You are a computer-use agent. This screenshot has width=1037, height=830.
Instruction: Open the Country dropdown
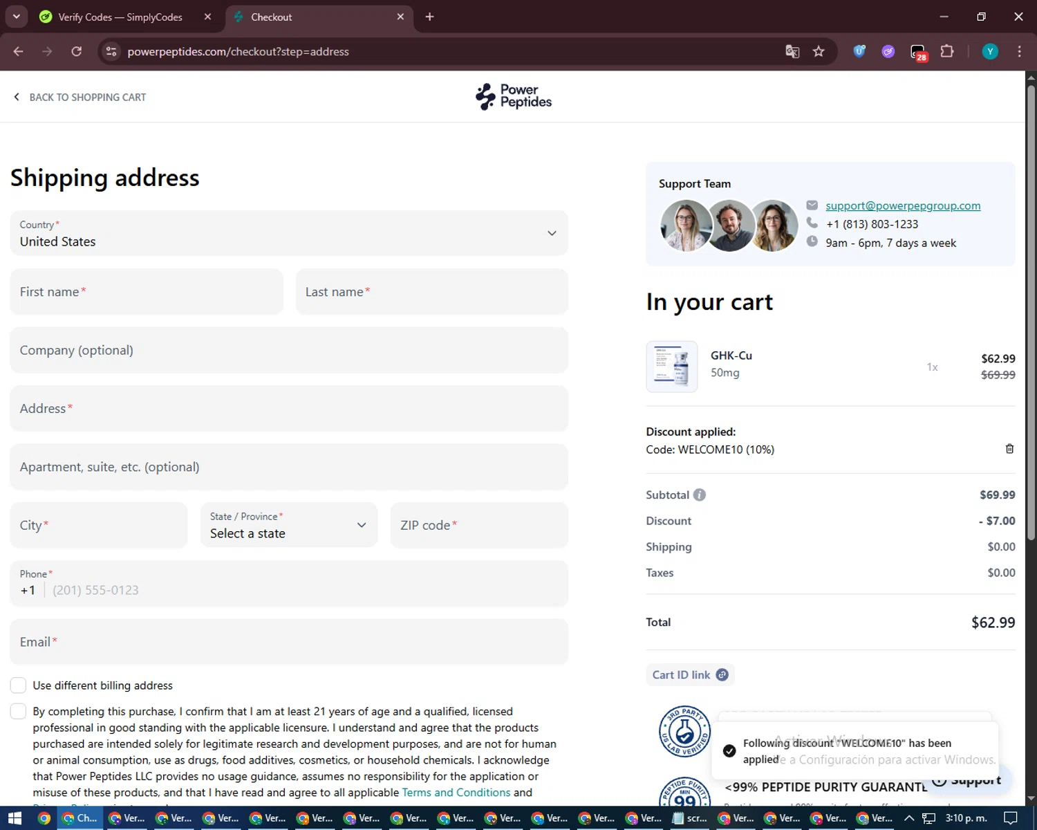click(289, 233)
